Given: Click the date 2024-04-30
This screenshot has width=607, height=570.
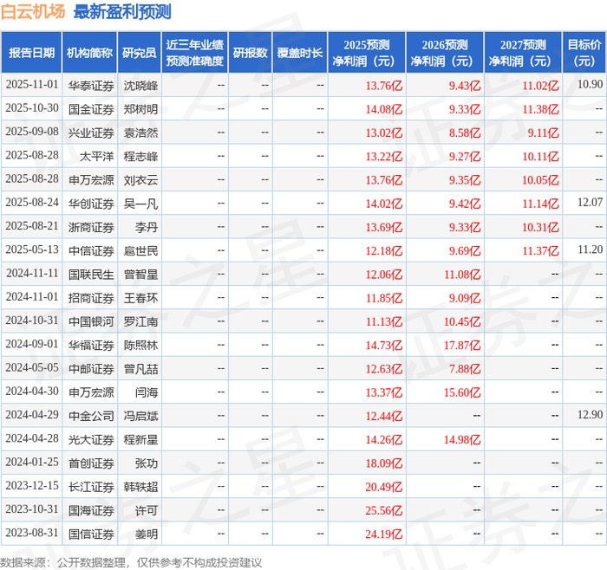Looking at the screenshot, I should [32, 392].
